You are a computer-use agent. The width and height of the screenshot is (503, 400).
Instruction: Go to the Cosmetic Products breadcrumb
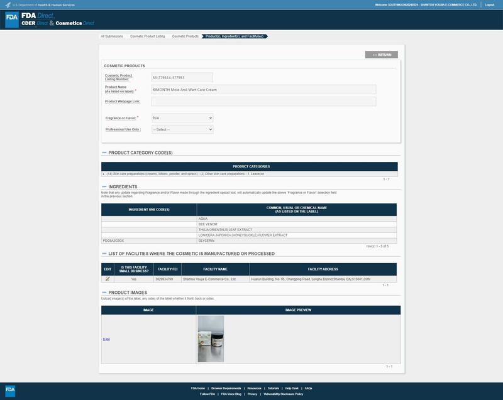[x=185, y=36]
